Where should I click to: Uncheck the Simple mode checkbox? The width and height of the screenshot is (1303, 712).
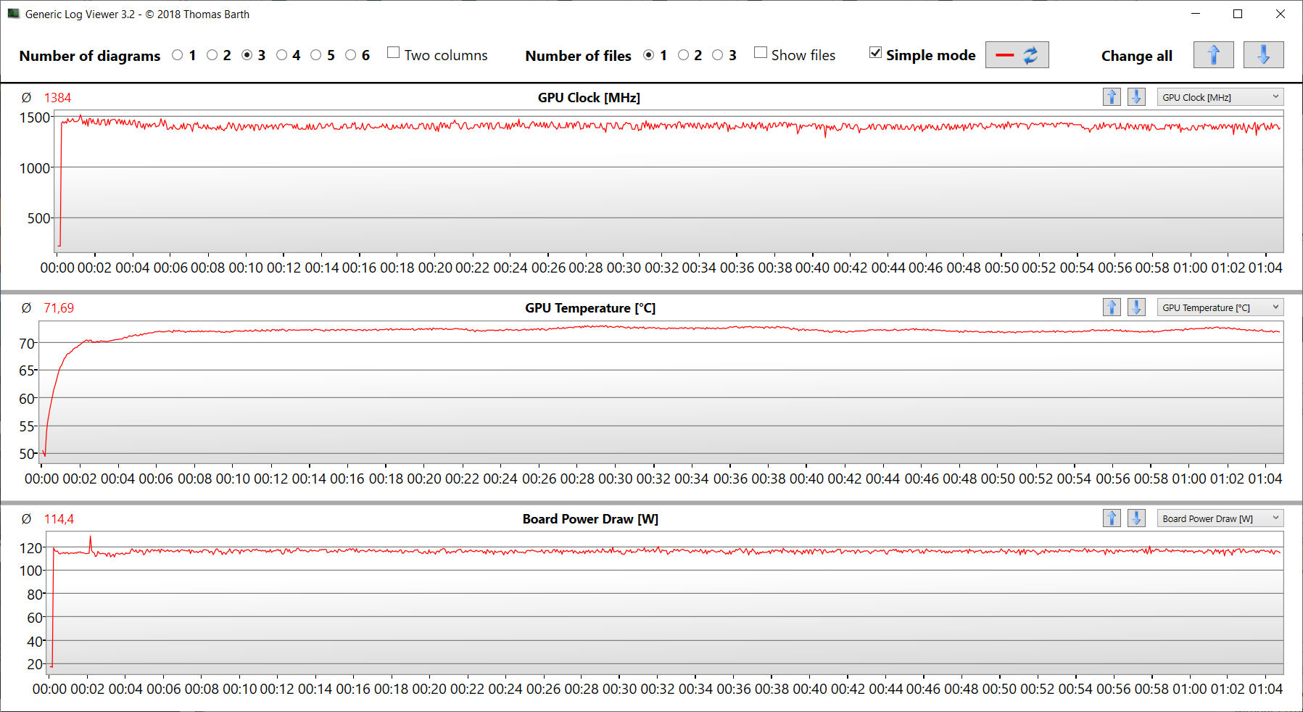click(x=876, y=53)
